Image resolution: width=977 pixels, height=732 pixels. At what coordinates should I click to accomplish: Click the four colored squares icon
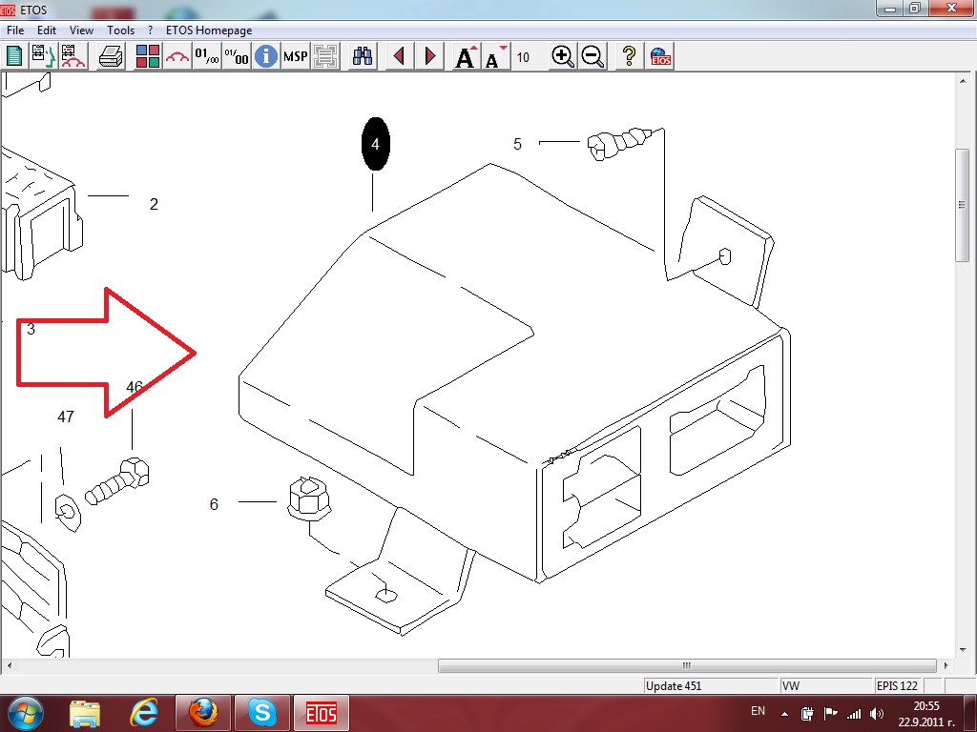click(148, 56)
